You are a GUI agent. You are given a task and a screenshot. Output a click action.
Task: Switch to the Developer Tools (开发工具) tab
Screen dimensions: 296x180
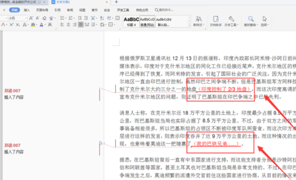123,10
